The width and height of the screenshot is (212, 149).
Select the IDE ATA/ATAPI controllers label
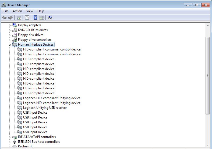[37, 137]
